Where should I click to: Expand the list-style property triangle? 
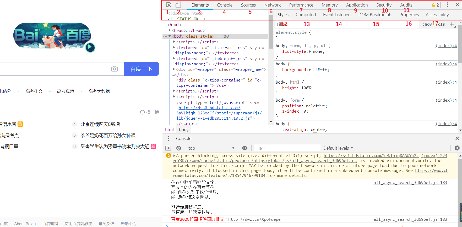[x=310, y=51]
